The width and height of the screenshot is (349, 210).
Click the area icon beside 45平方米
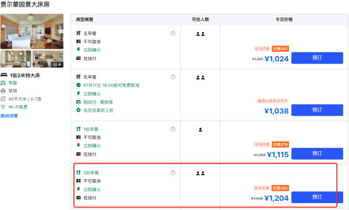pos(3,99)
